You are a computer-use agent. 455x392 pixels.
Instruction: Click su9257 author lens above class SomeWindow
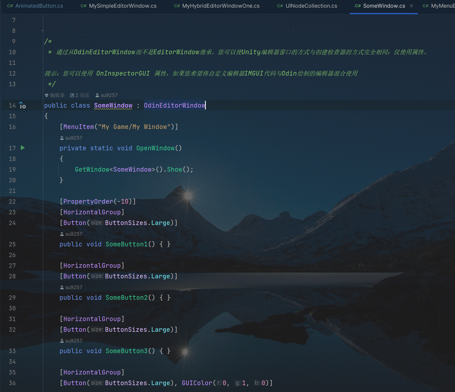(106, 95)
